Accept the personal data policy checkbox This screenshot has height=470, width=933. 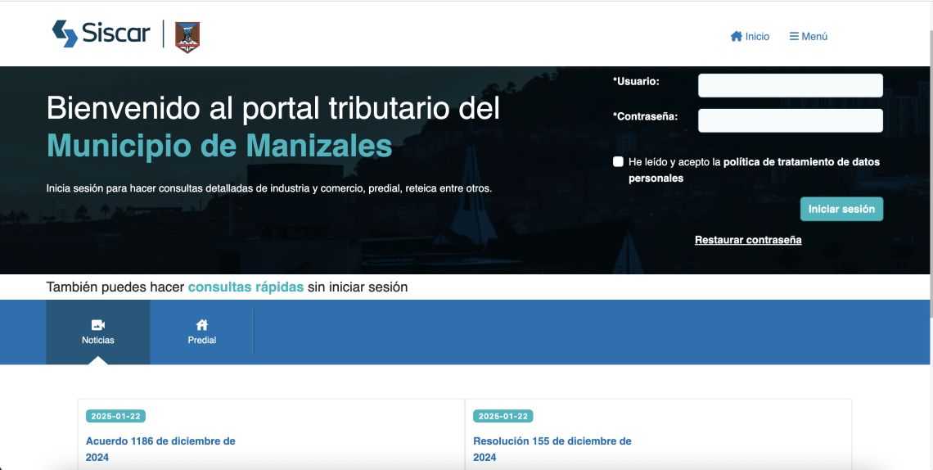click(x=618, y=162)
